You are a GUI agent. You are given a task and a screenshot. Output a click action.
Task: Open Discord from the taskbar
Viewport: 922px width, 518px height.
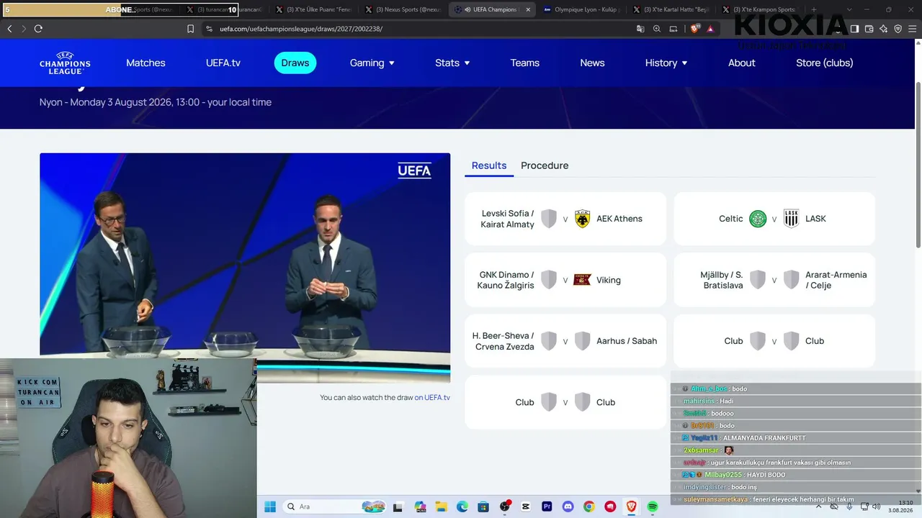[568, 506]
